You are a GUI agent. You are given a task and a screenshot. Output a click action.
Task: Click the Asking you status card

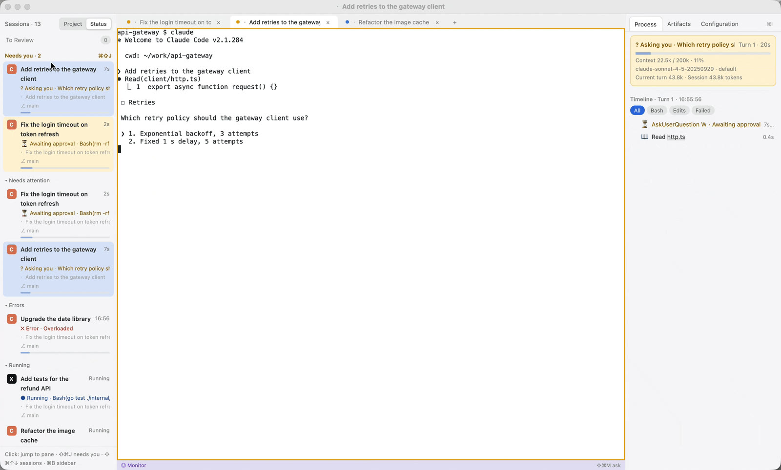coord(703,61)
